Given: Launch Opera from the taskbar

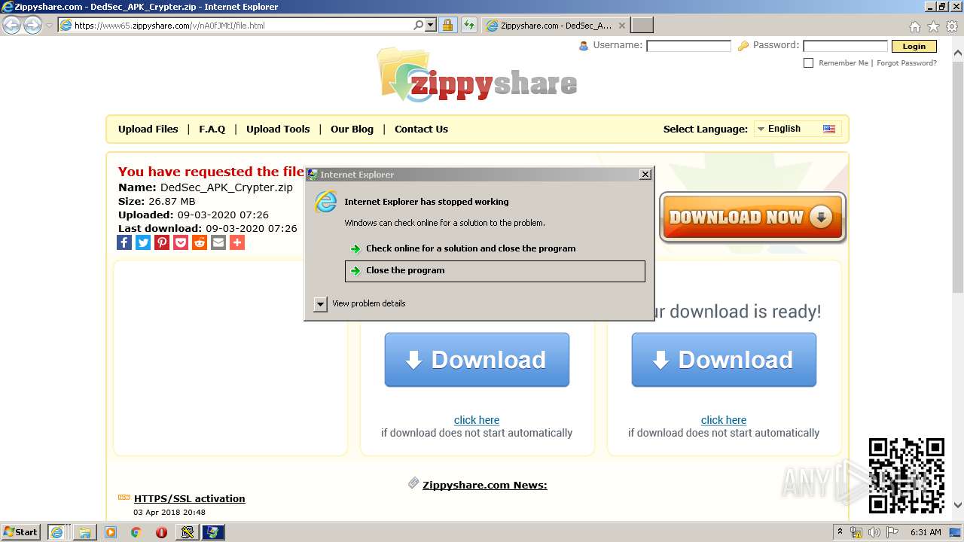Looking at the screenshot, I should tap(161, 532).
